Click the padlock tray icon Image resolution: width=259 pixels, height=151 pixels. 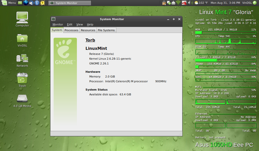(x=164, y=3)
